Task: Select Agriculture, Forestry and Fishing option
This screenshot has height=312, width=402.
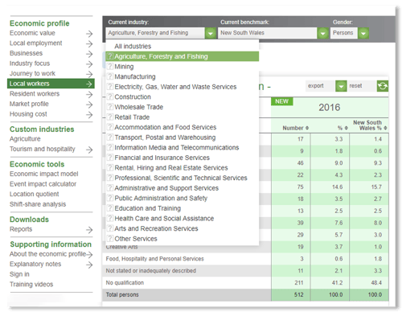Action: click(x=183, y=56)
